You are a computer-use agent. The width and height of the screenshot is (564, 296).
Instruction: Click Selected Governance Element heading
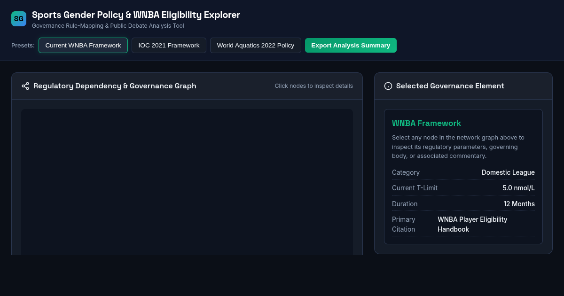450,86
